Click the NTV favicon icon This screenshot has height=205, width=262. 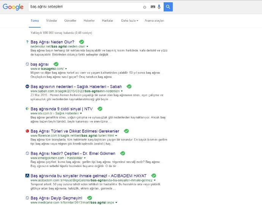point(27,109)
